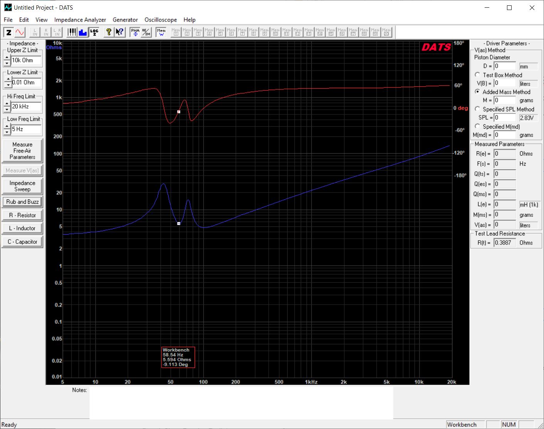The height and width of the screenshot is (429, 544).
Task: Choose the Test Box Method radio button
Action: point(477,75)
